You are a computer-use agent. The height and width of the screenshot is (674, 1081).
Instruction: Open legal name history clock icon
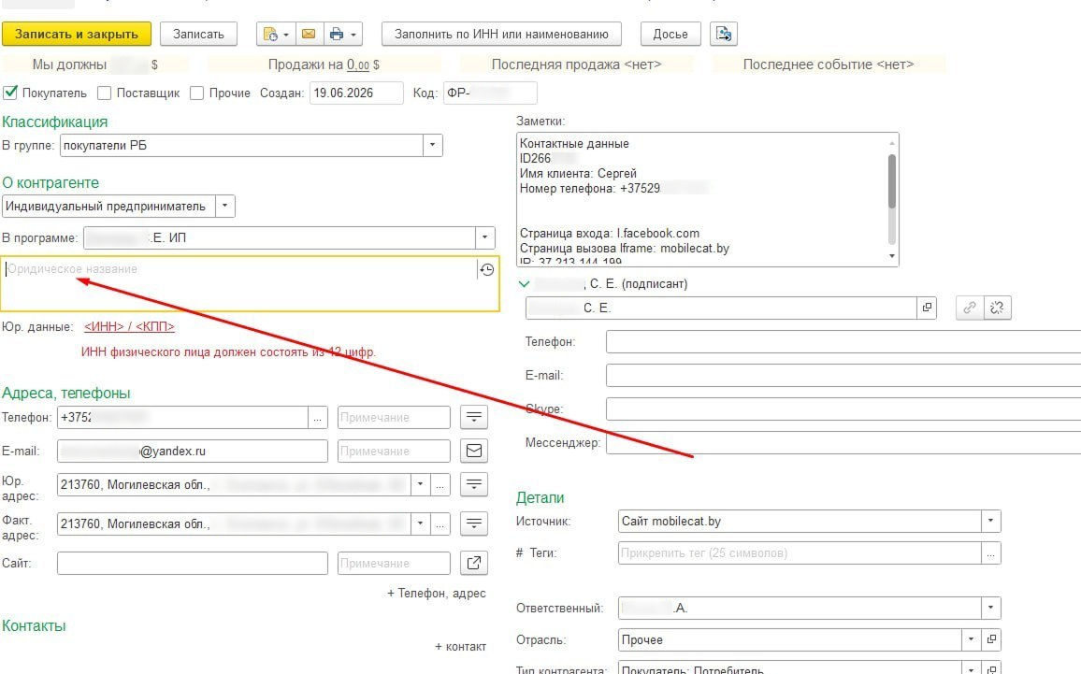coord(486,269)
